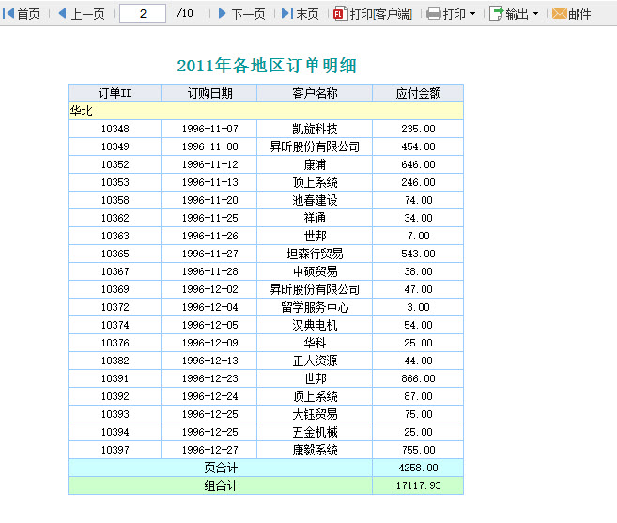Screen dimensions: 617x523
Task: Select customer 留学服务中心 cell
Action: [315, 307]
